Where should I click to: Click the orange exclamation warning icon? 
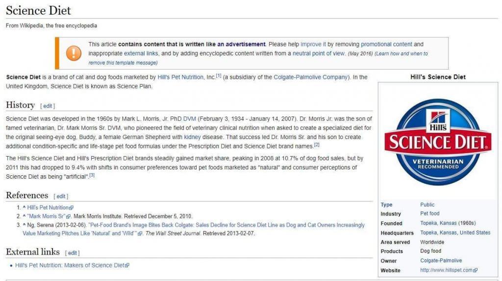pos(74,53)
